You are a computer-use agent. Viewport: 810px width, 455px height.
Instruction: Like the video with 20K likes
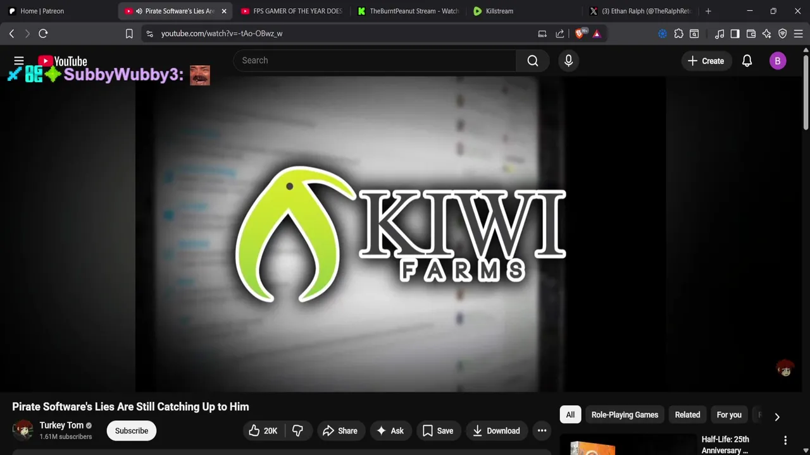pyautogui.click(x=263, y=430)
